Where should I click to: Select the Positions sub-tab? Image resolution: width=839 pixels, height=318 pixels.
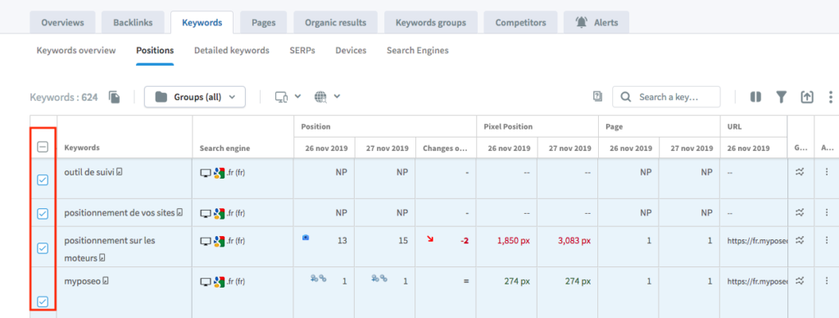(155, 50)
